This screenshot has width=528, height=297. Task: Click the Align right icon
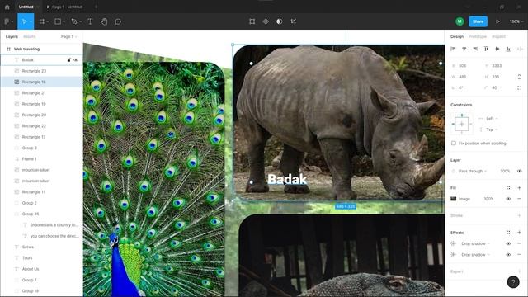click(475, 49)
